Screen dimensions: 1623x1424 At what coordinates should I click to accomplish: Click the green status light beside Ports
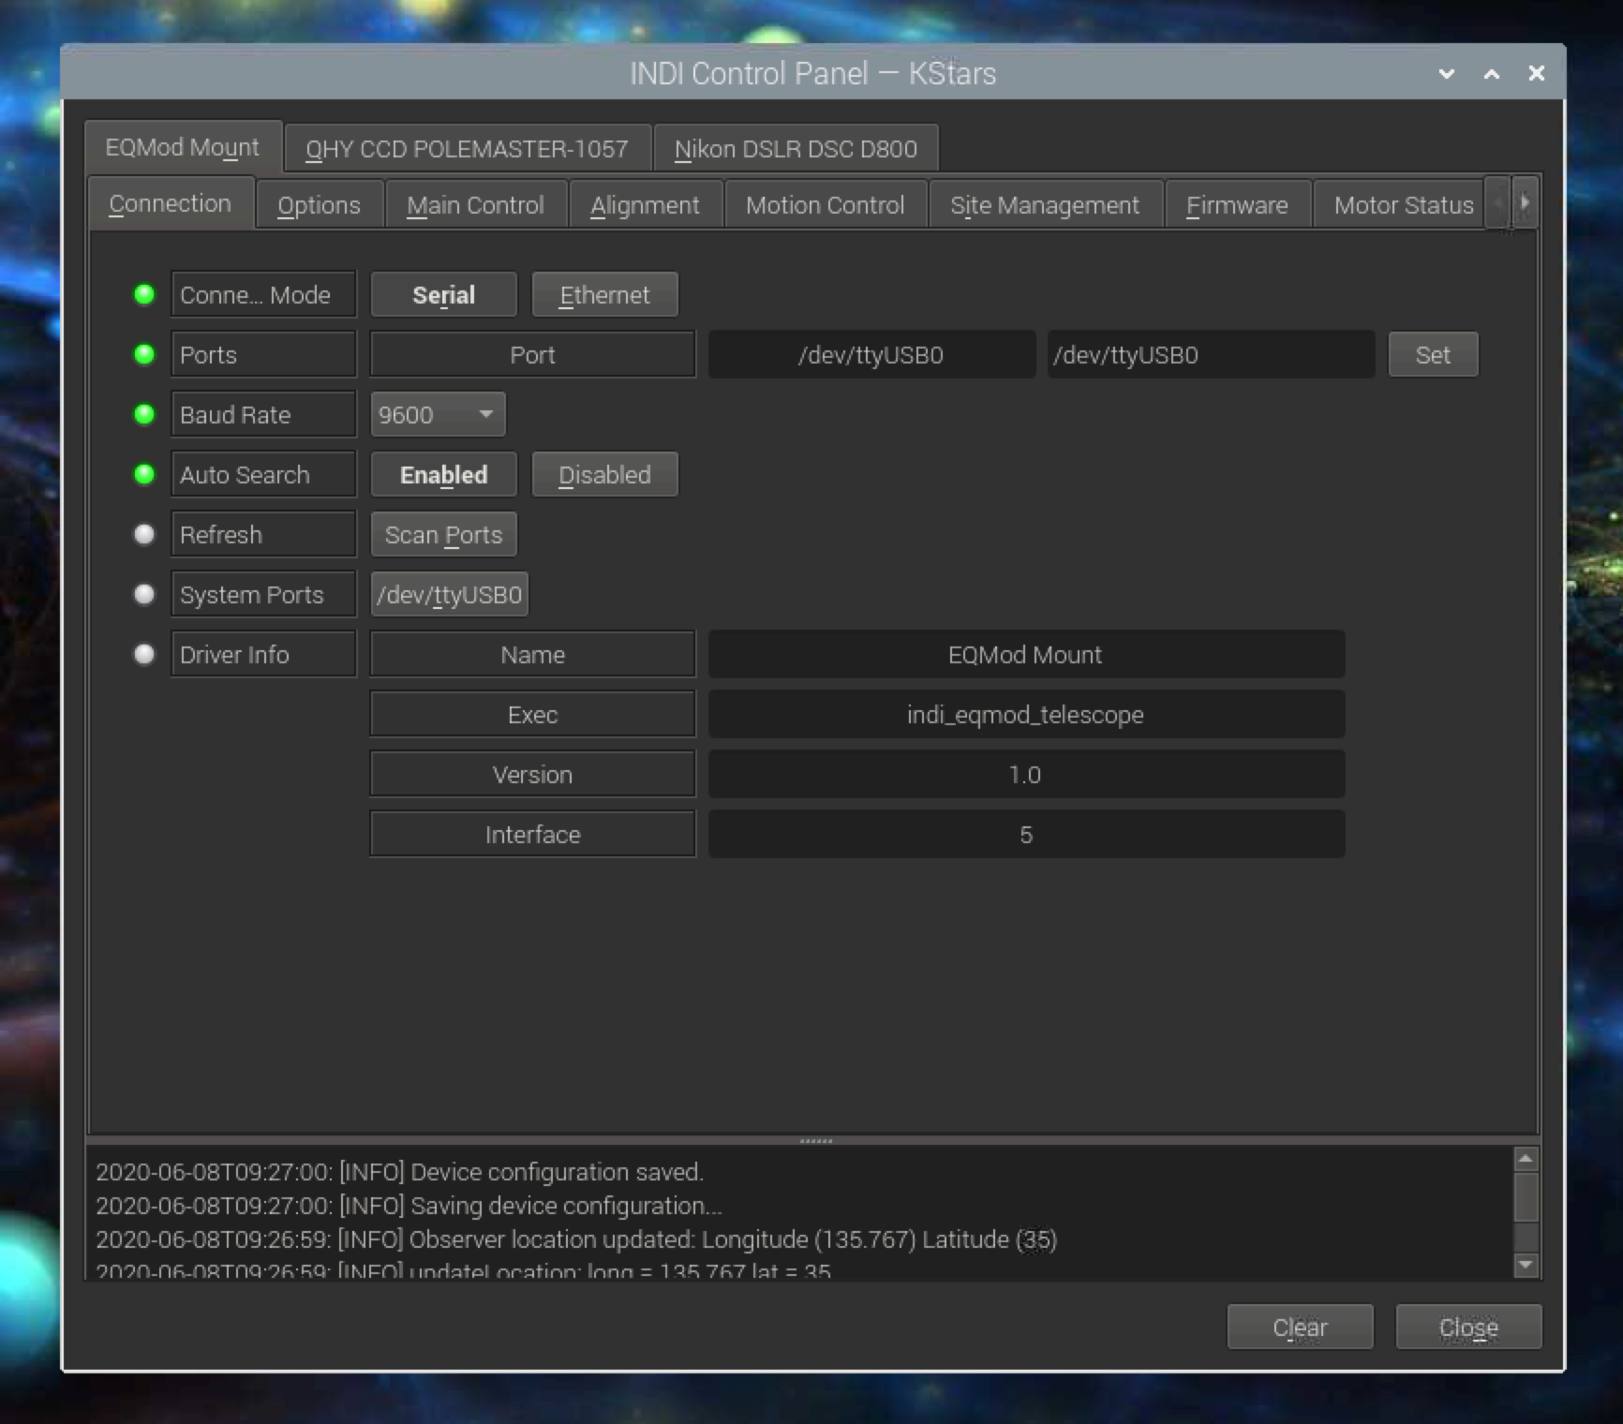pos(144,354)
